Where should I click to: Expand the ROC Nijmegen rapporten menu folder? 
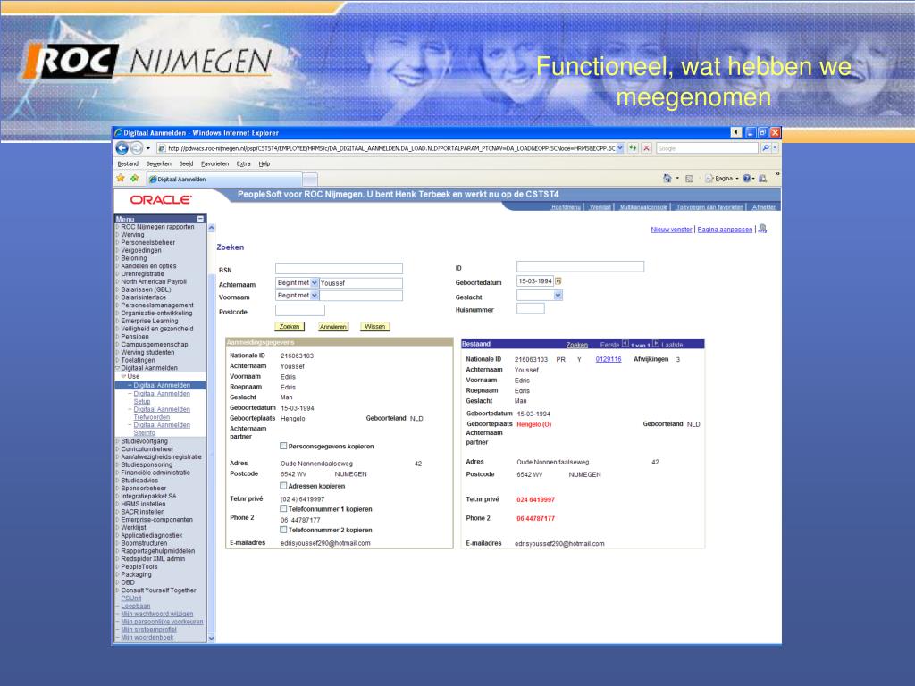coord(117,227)
